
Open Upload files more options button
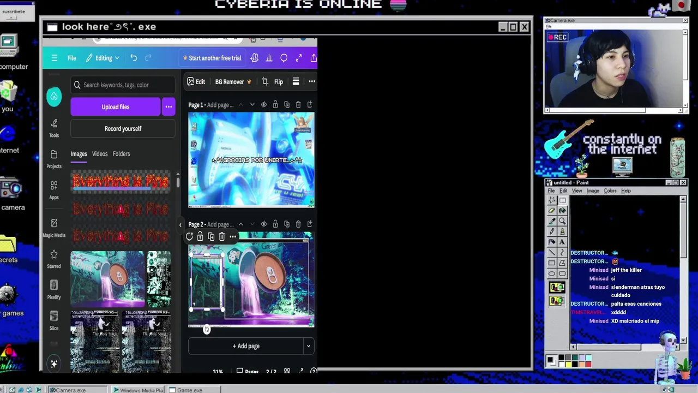click(169, 107)
